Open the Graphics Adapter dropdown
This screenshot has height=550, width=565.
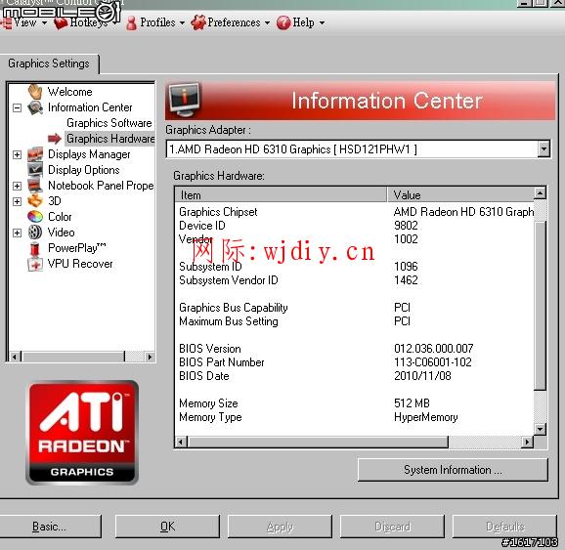543,148
